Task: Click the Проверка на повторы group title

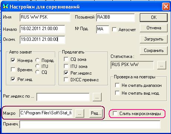Action: tap(135, 77)
